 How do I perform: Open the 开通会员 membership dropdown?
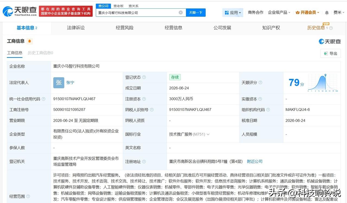[307, 12]
